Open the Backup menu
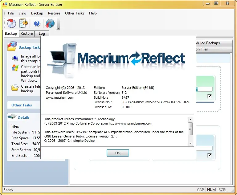 pyautogui.click(x=37, y=13)
